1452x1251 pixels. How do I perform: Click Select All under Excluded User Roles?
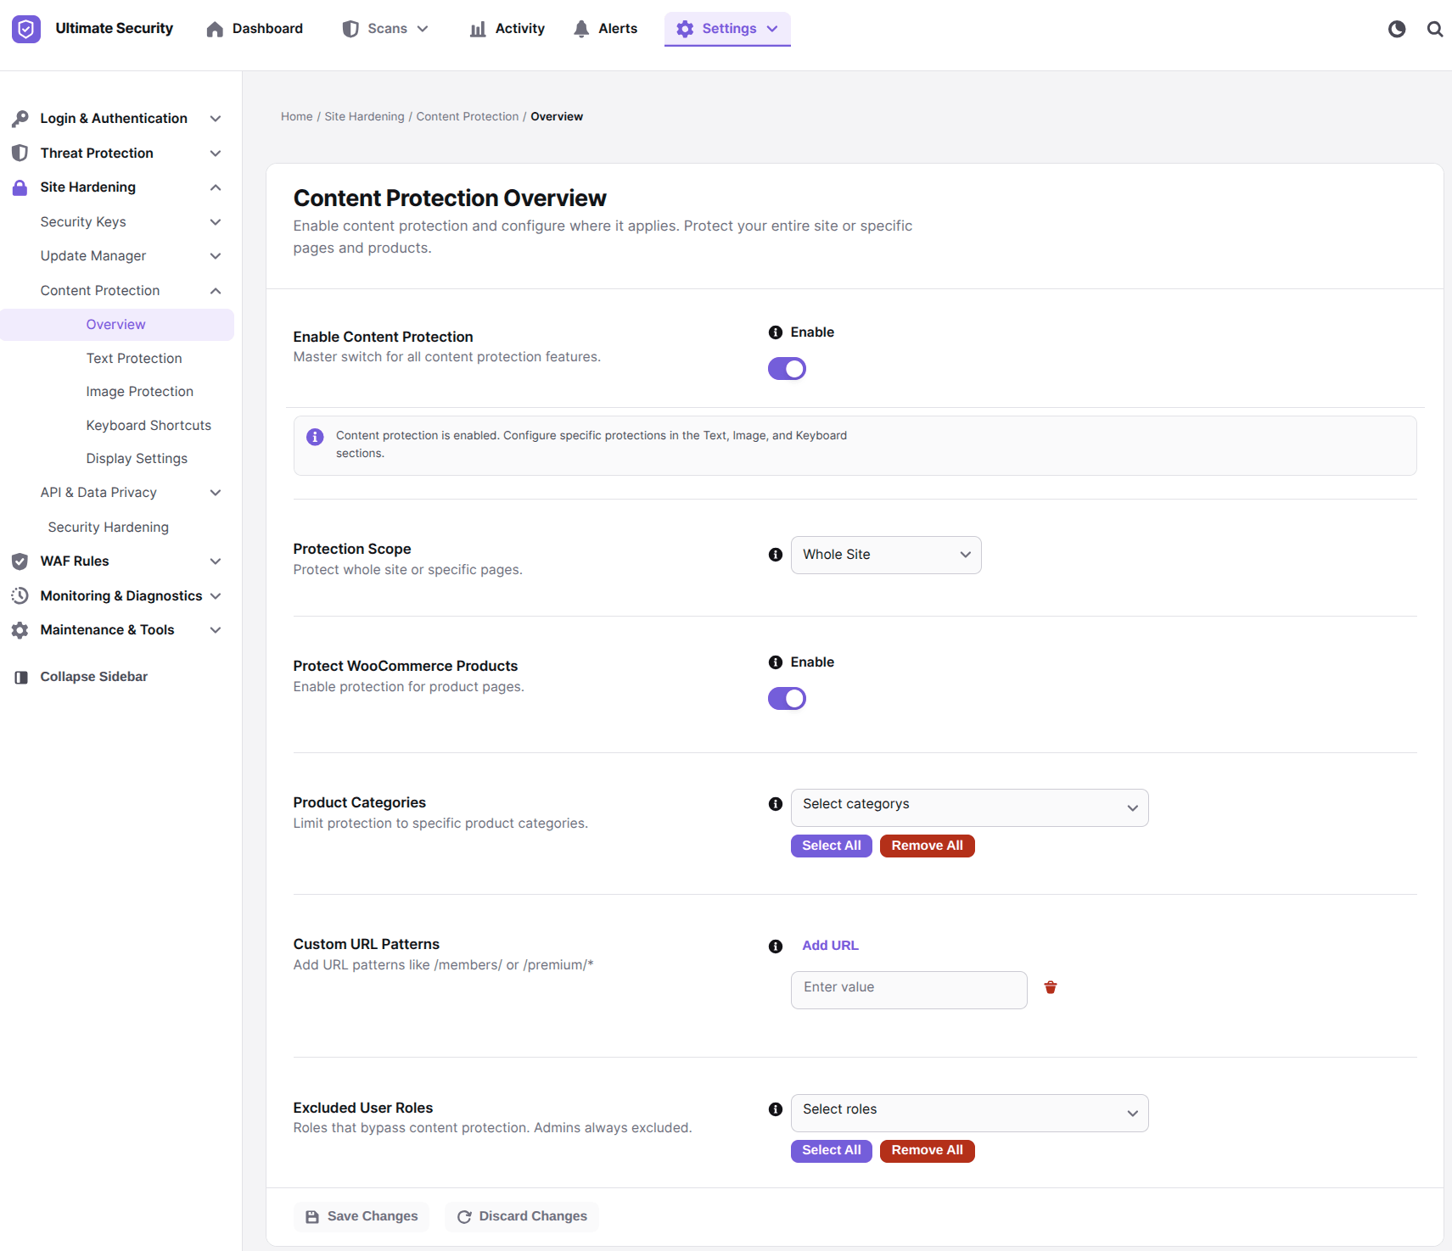click(832, 1150)
